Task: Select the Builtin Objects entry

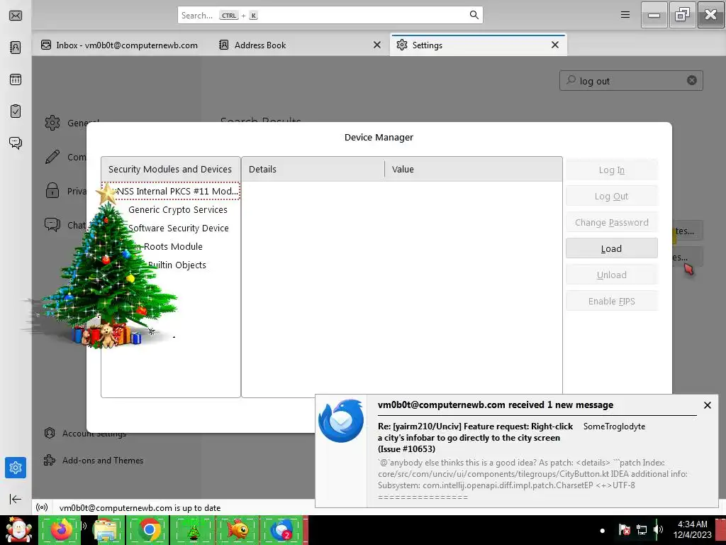Action: [x=171, y=265]
